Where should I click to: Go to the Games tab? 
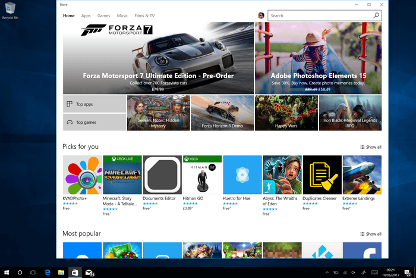[x=103, y=15]
